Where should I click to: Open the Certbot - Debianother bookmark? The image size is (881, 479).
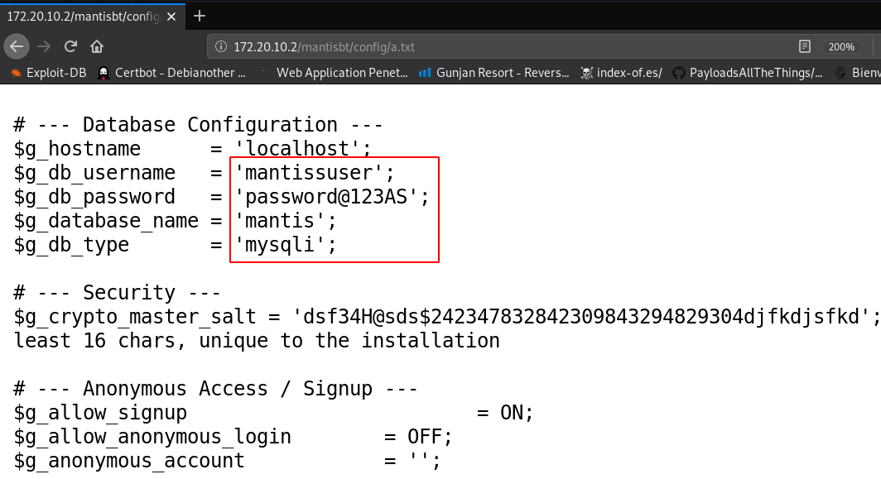[172, 73]
